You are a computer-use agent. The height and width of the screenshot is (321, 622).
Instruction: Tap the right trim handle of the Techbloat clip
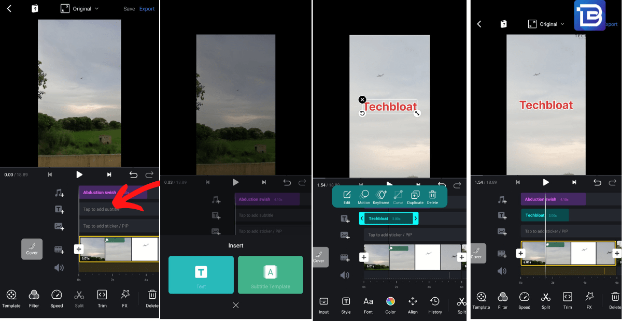tap(415, 219)
